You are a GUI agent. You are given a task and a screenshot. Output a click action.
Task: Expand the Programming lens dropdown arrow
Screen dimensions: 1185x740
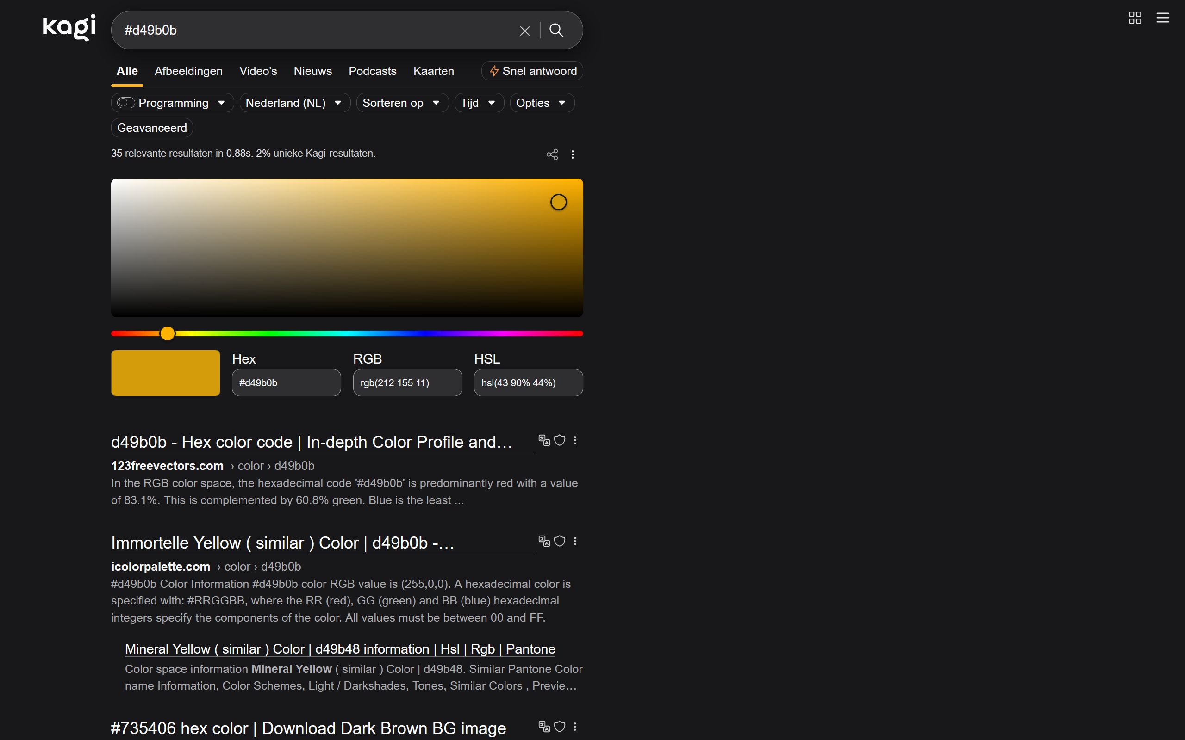[x=221, y=103]
